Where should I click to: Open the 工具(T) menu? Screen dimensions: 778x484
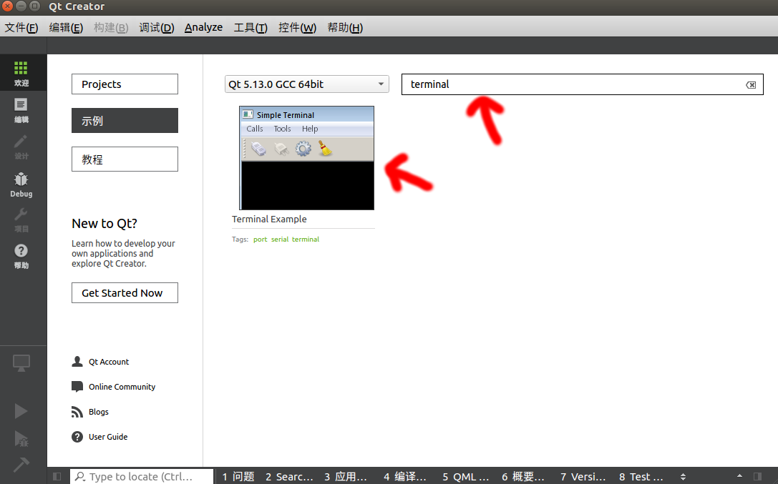(x=251, y=28)
